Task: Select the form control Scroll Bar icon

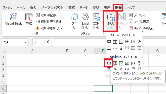Action: pyautogui.click(x=121, y=48)
